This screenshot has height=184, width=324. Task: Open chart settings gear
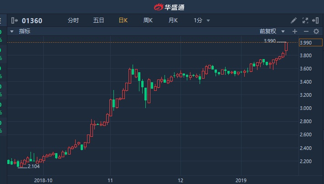coord(316,31)
